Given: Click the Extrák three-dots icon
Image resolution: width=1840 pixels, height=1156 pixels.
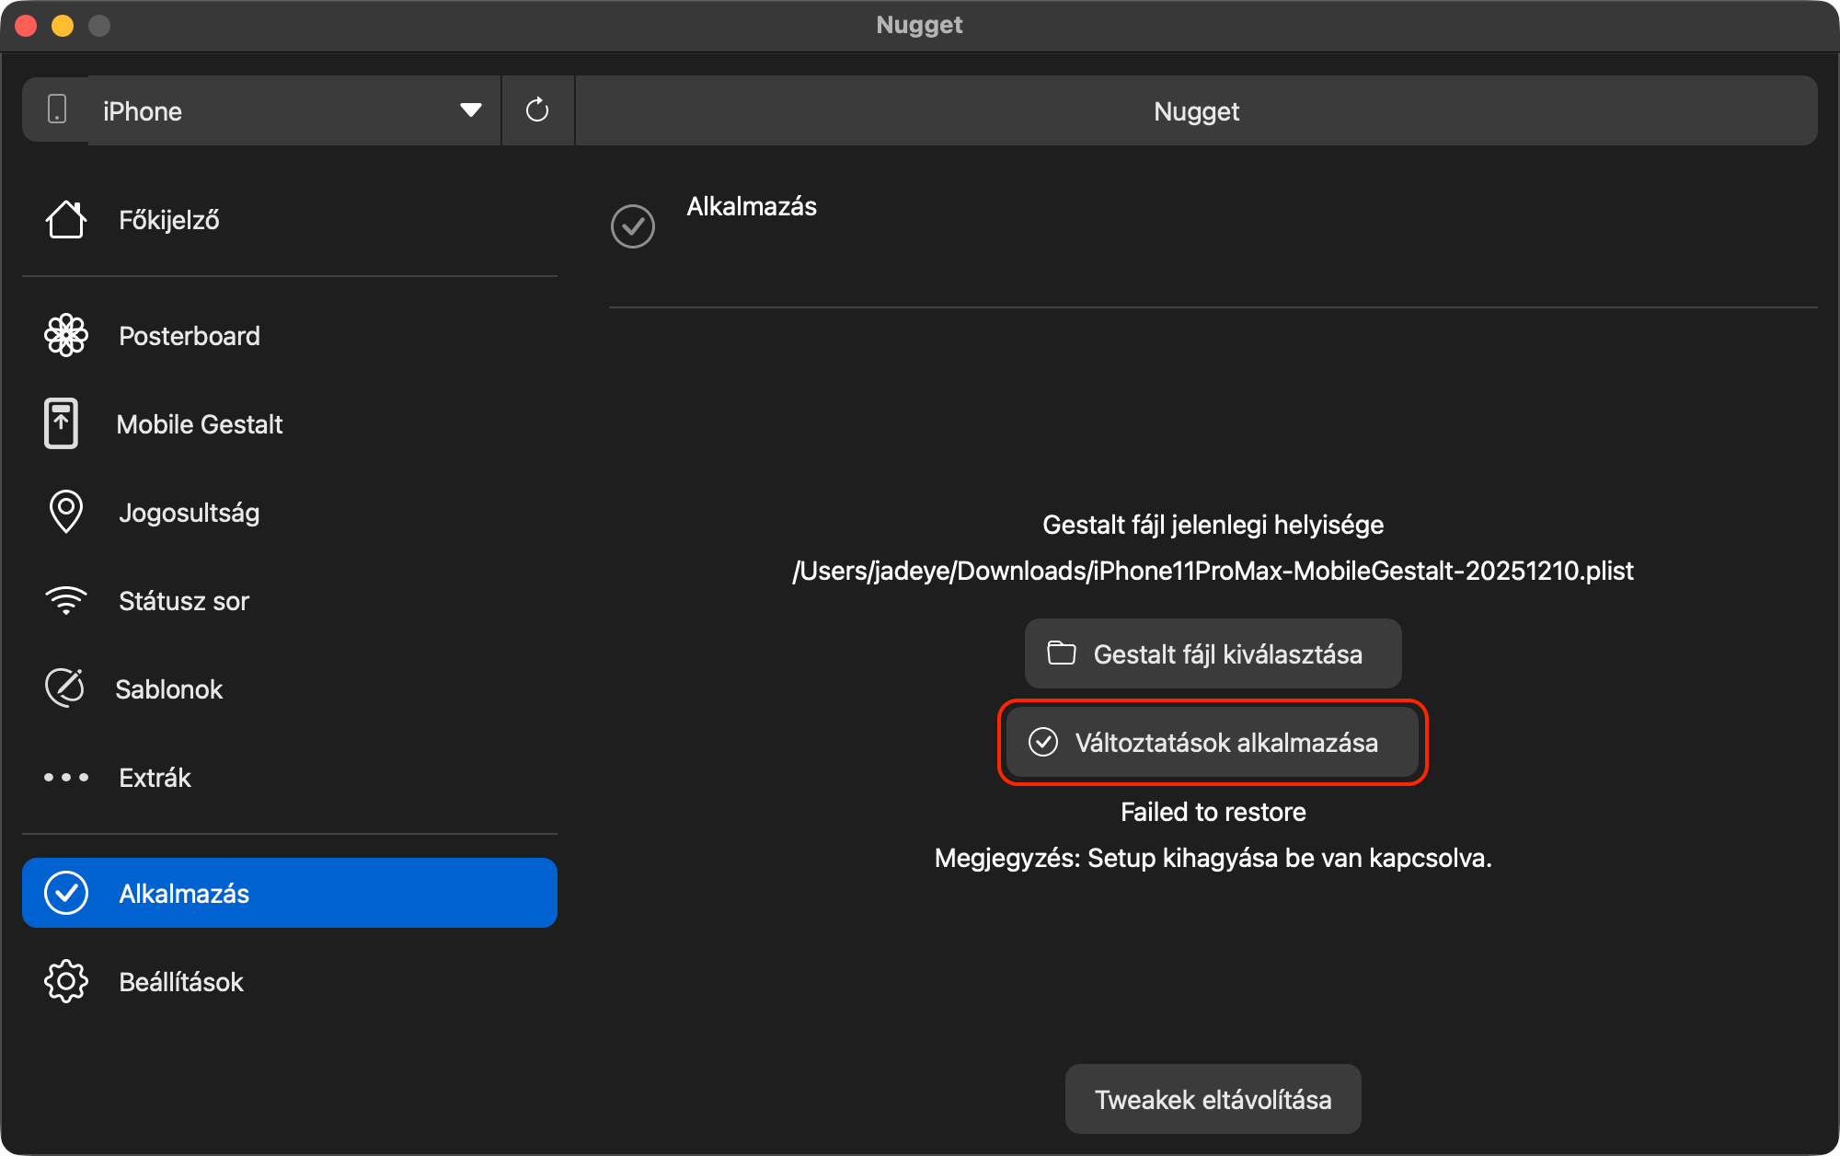Looking at the screenshot, I should coord(66,778).
